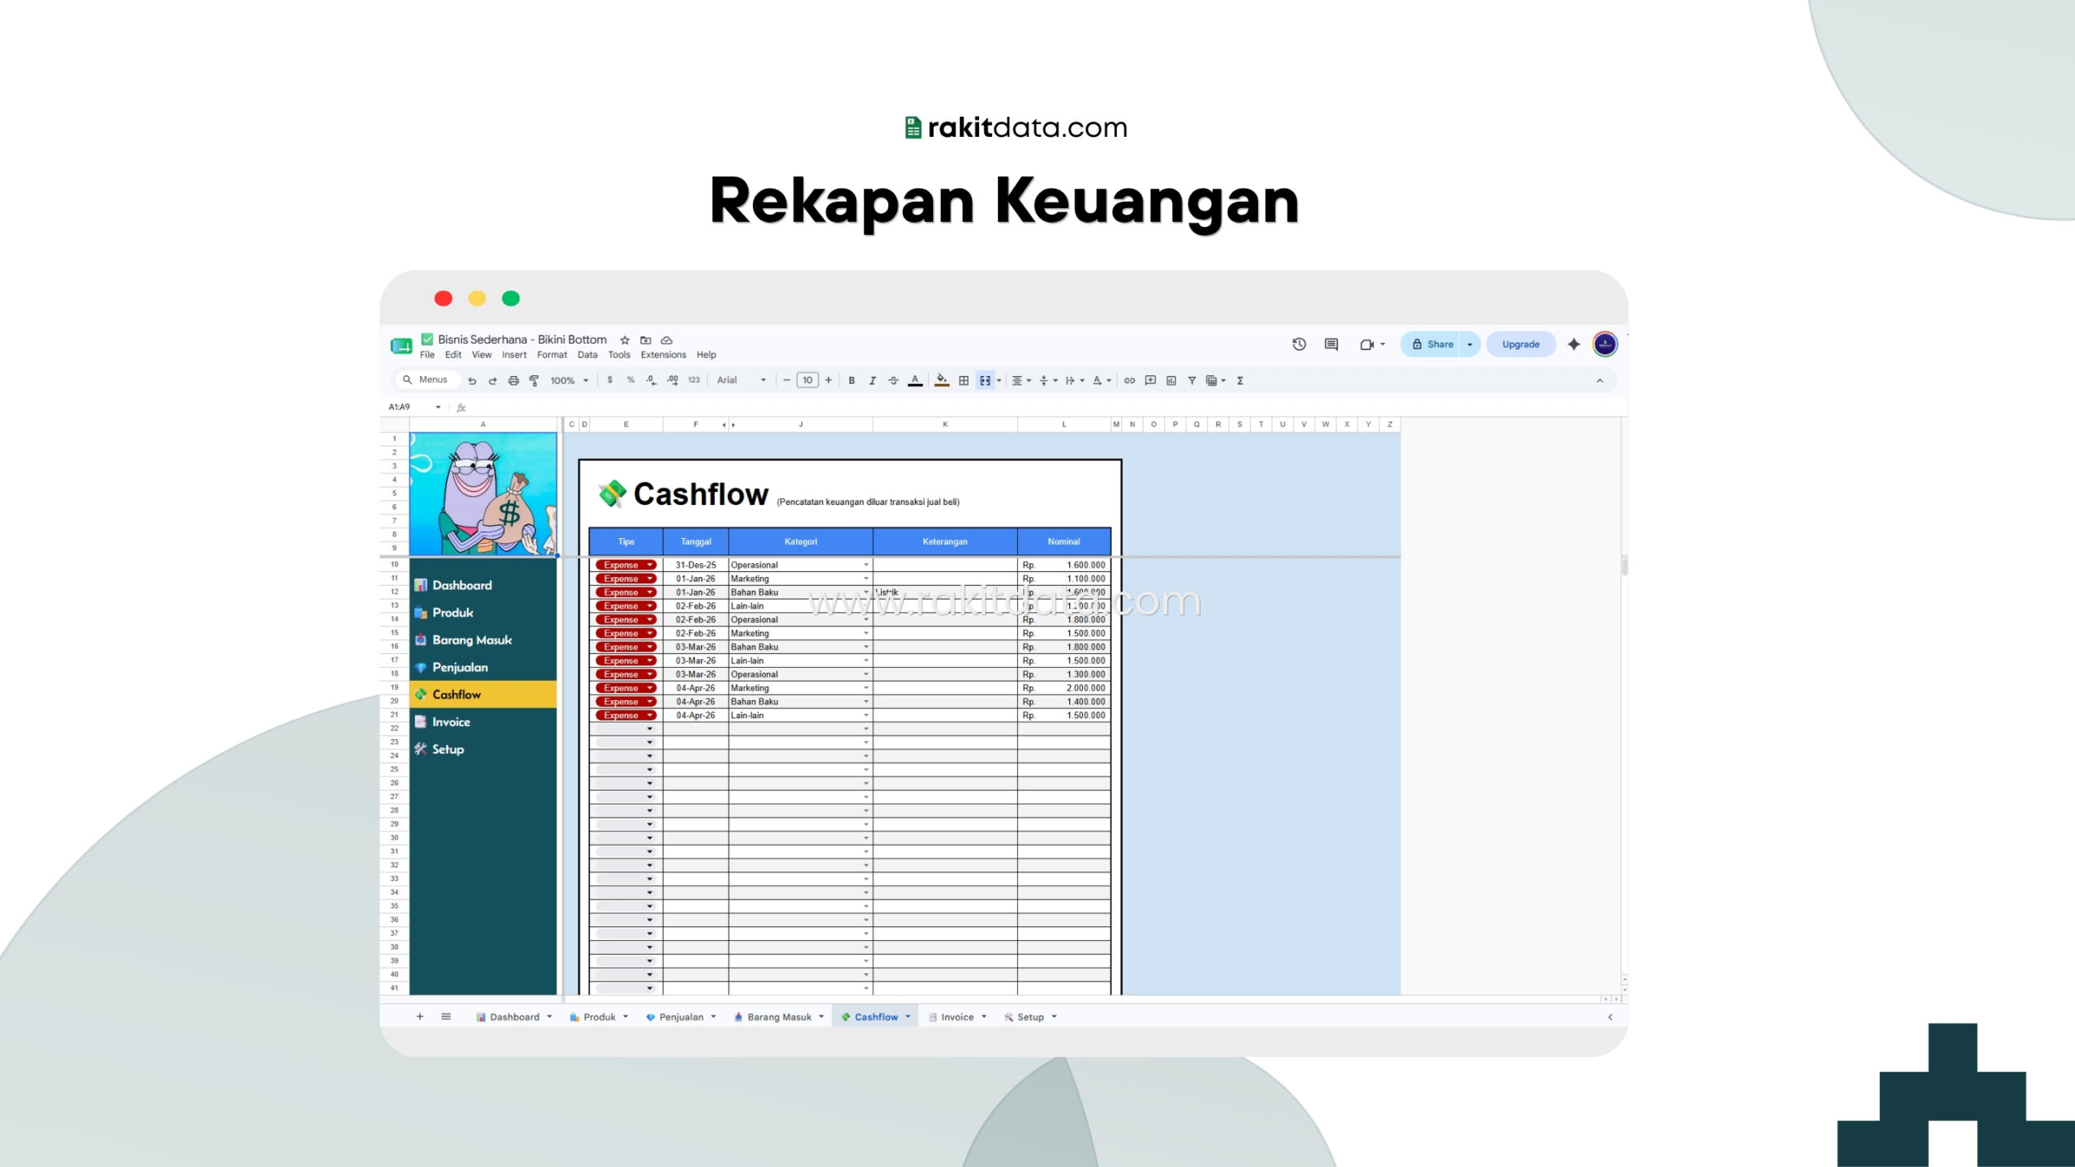Show the All sheets list icon
Screen dimensions: 2075x1167
[x=446, y=1017]
